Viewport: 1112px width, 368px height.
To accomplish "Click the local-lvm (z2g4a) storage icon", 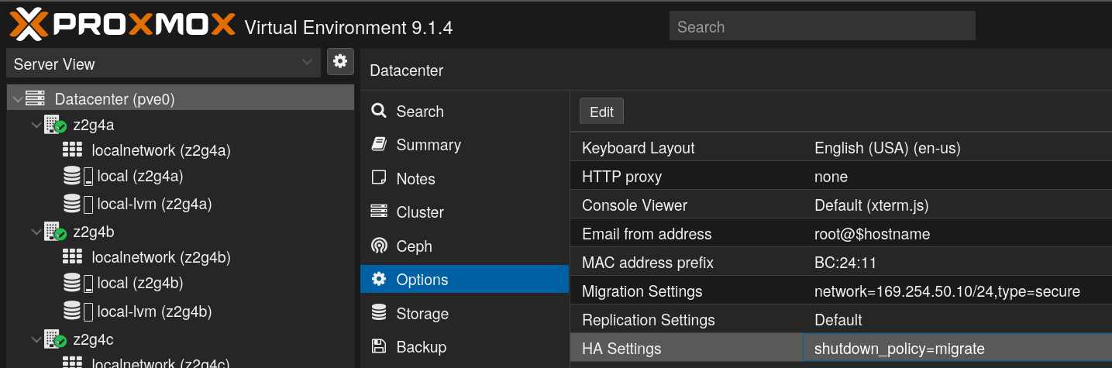I will [x=77, y=204].
